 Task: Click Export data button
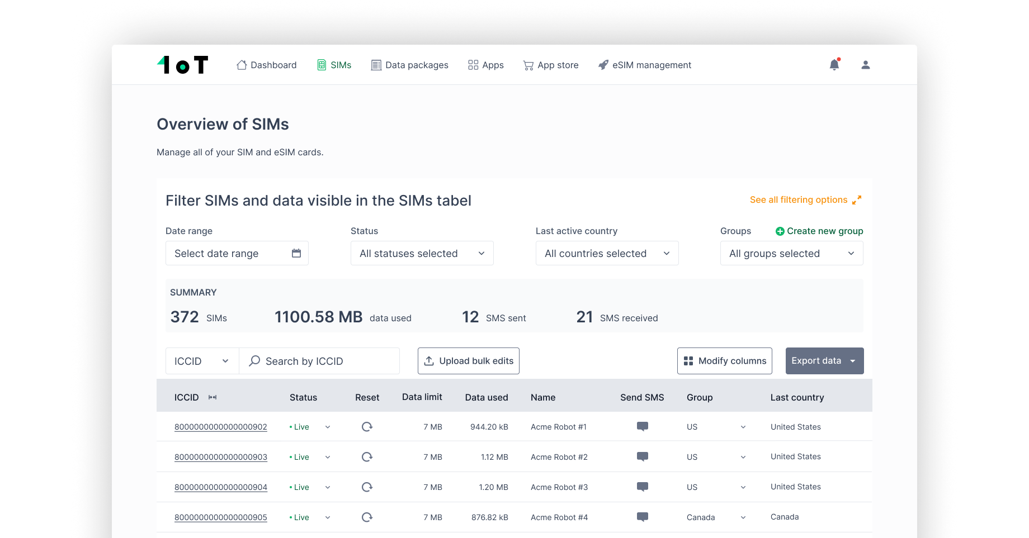825,361
